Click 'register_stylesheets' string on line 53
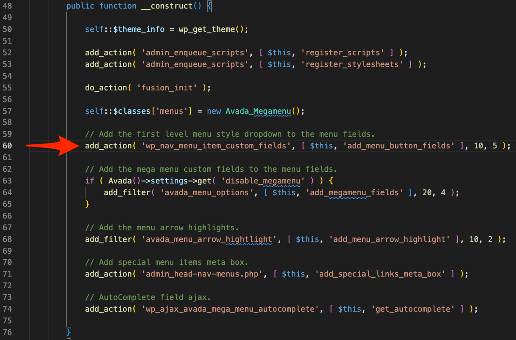This screenshot has height=340, width=516. click(x=352, y=64)
